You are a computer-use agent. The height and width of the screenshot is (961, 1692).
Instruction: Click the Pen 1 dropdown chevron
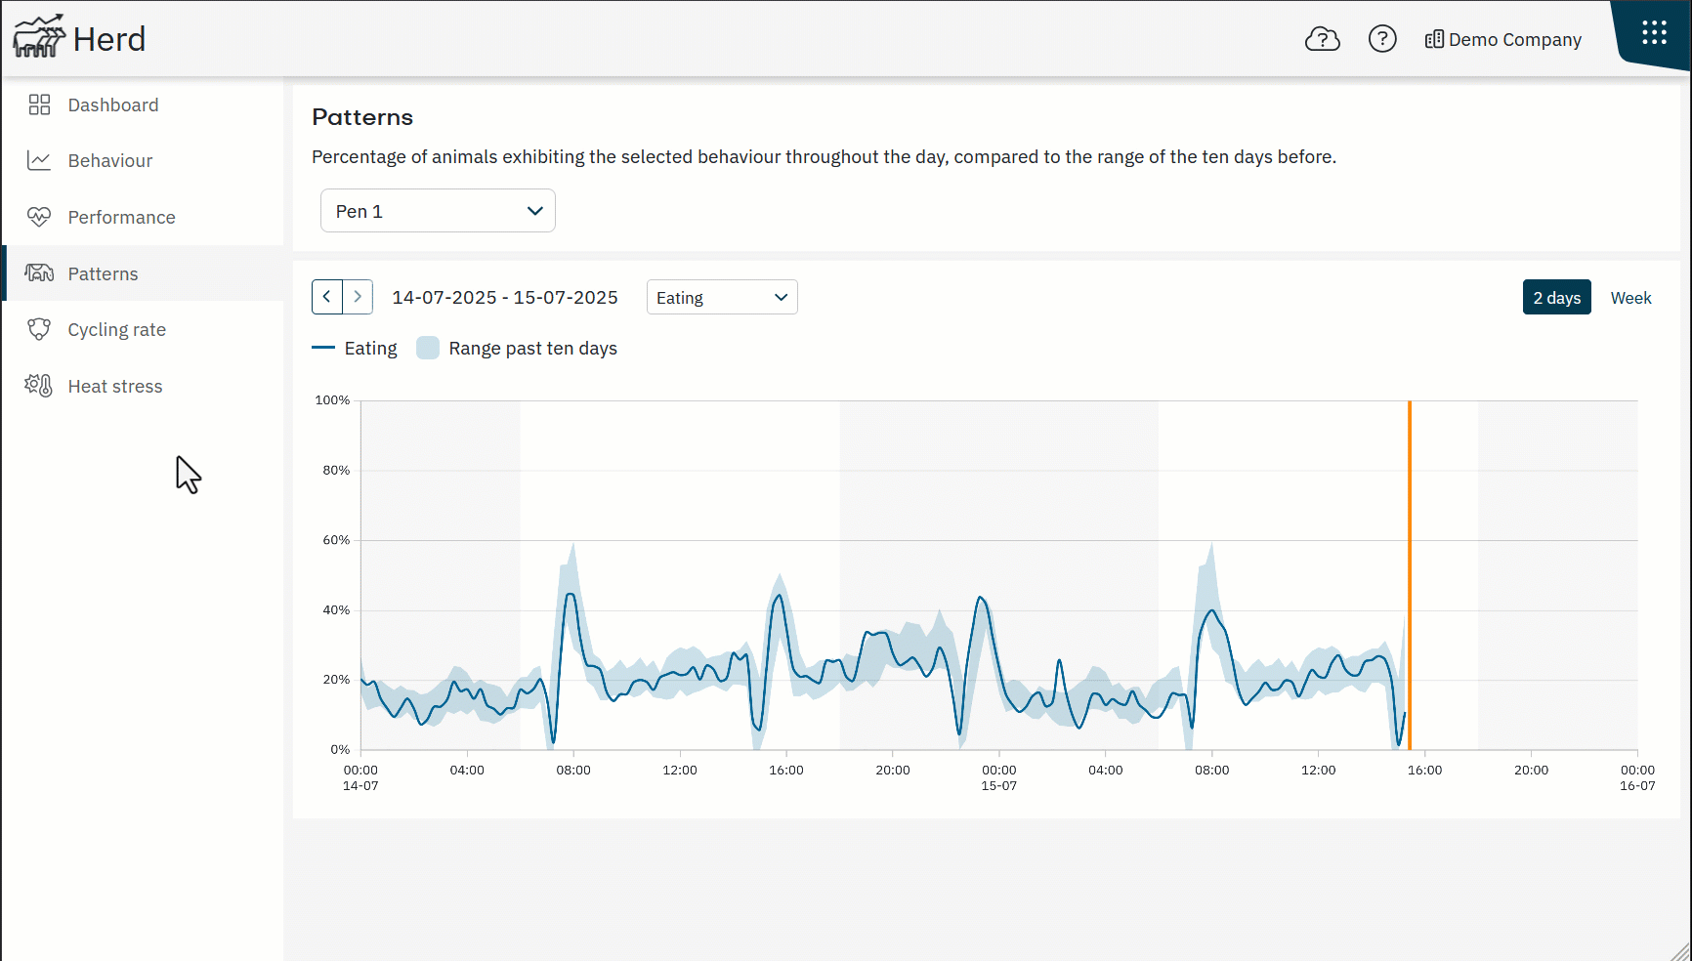(x=534, y=211)
